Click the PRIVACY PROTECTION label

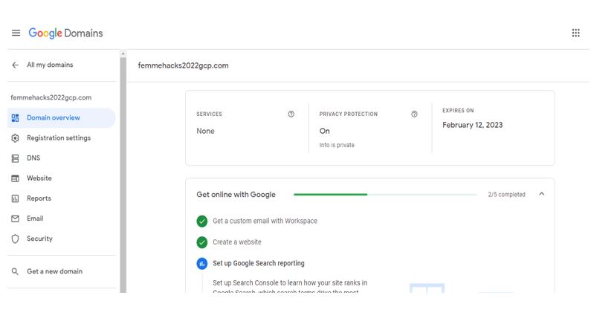coord(348,114)
